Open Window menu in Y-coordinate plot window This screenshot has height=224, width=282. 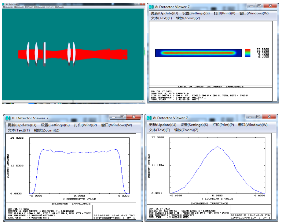click(253, 125)
